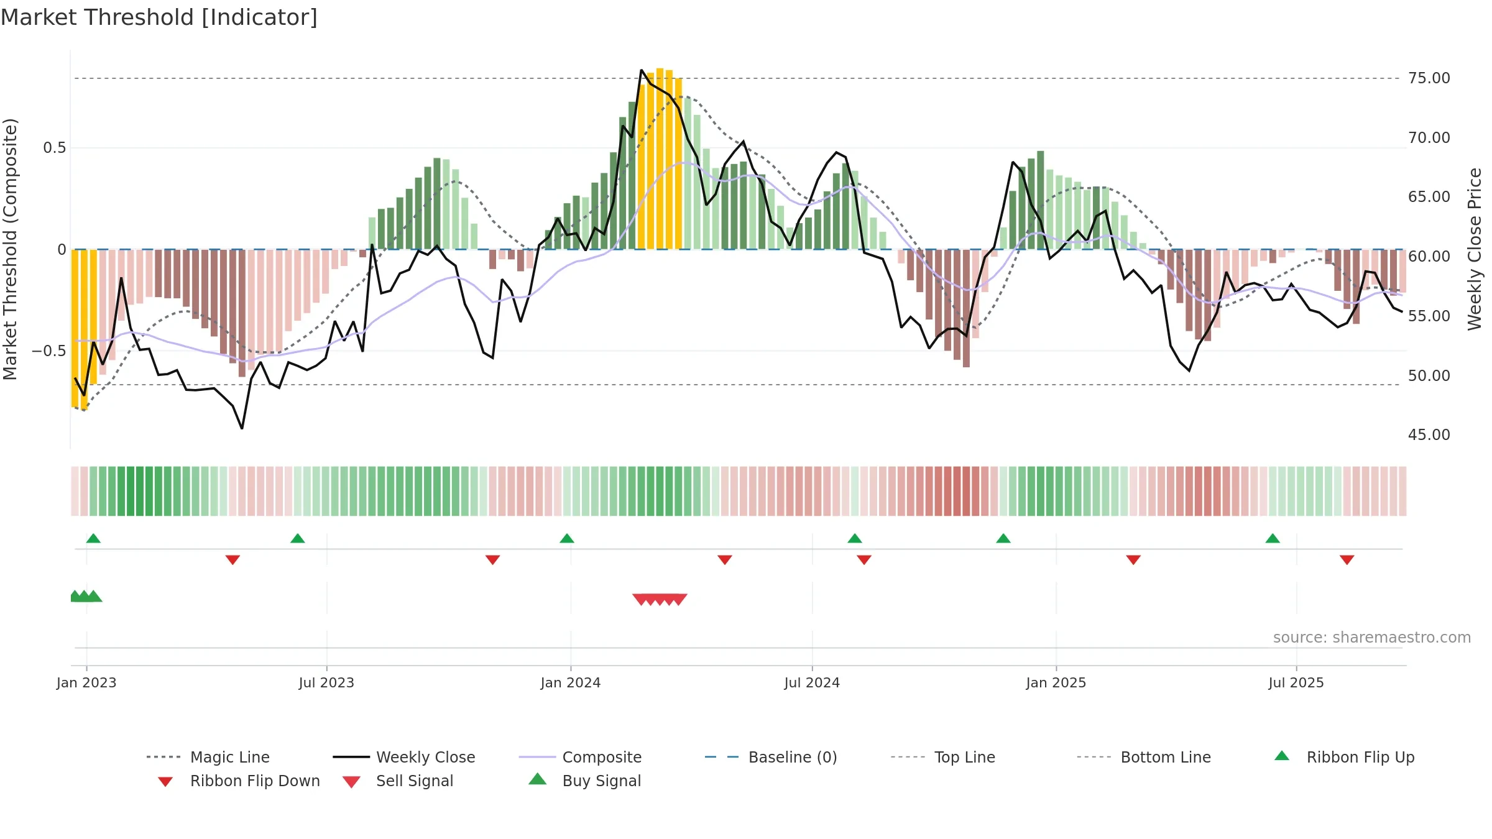Click the Jan 2023 x-axis label

pos(86,682)
